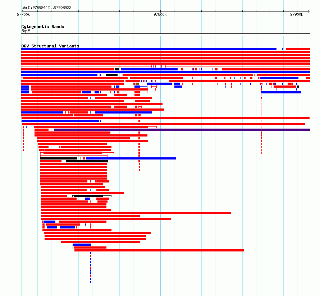Viewport: 320px width, 296px height.
Task: Click the small purple square among the lower variants
Action: [x=86, y=225]
